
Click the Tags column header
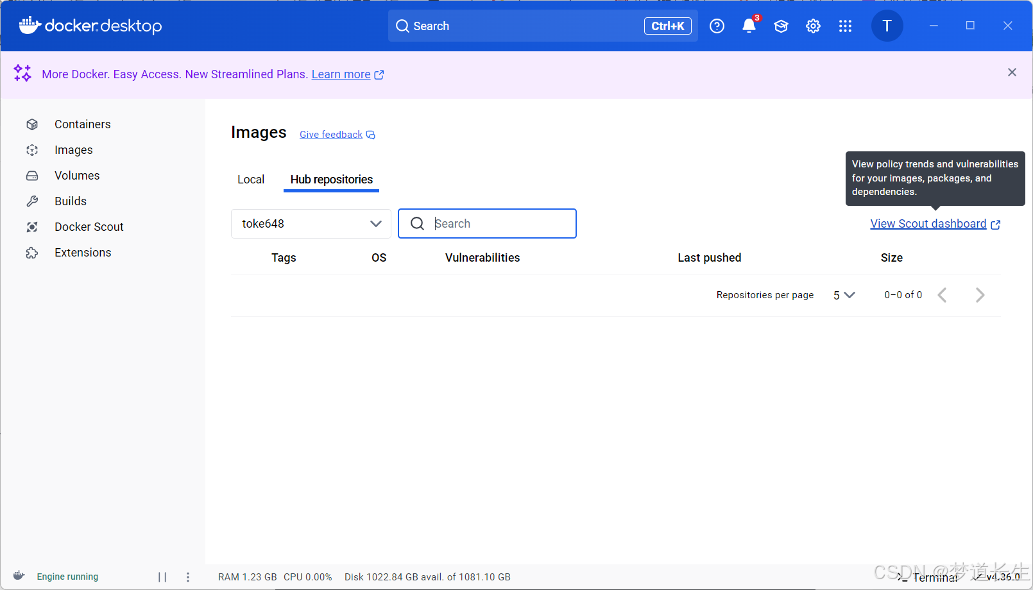[x=284, y=258]
